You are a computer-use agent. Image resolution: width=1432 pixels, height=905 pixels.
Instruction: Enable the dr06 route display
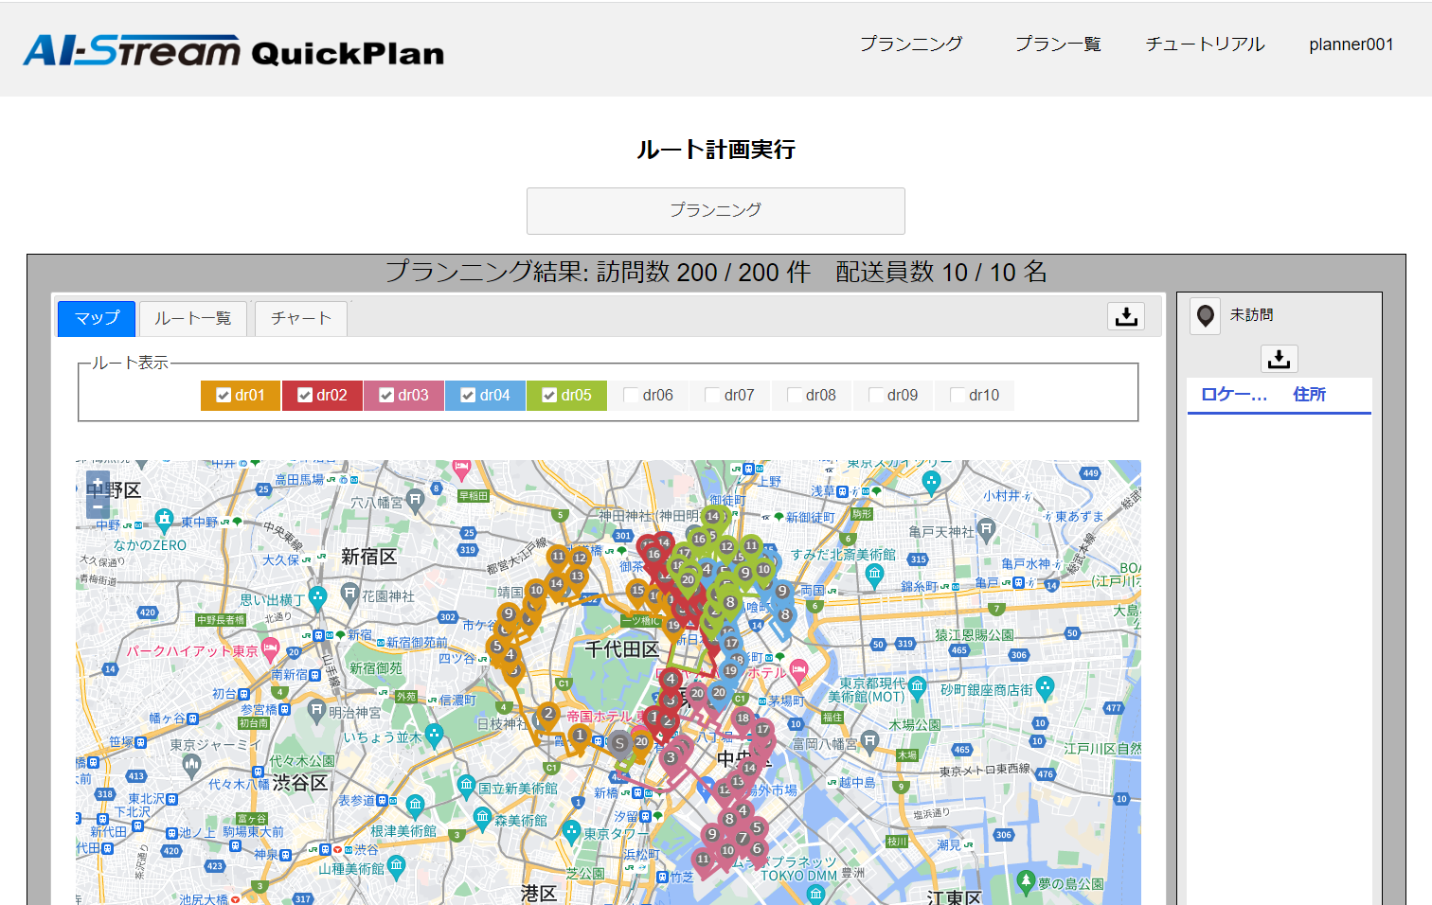(x=632, y=396)
